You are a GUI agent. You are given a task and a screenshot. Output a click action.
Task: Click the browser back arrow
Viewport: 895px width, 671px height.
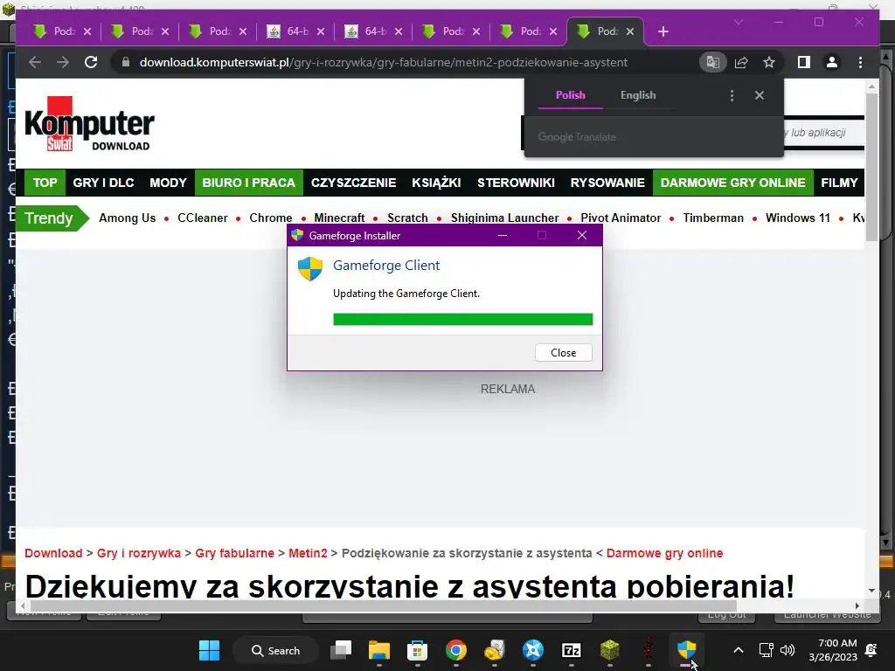coord(35,62)
